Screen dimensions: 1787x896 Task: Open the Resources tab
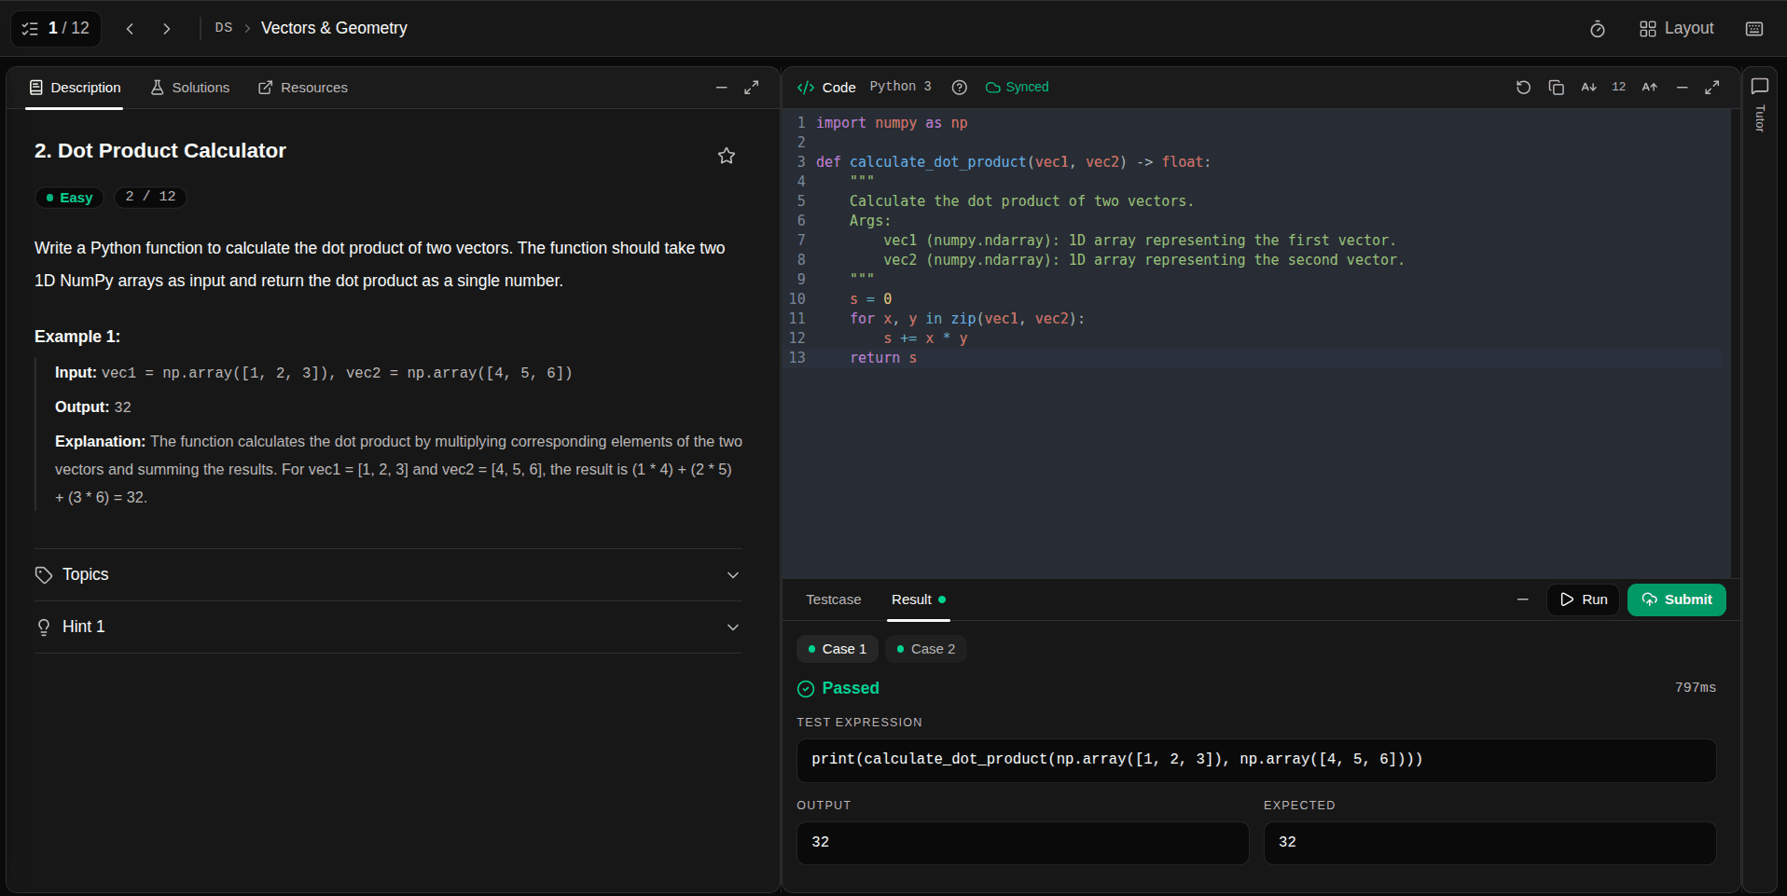coord(303,88)
